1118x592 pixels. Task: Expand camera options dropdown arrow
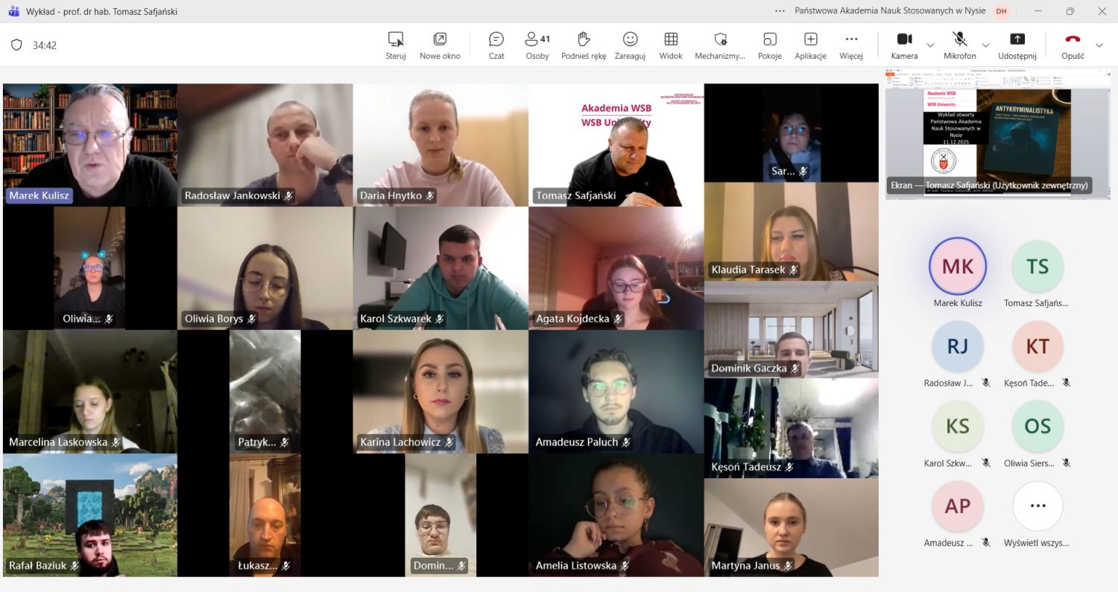(930, 45)
